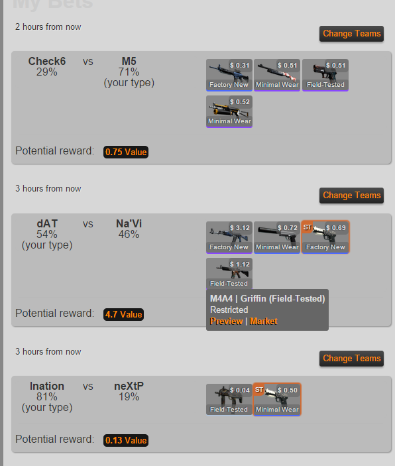Viewport: 395px width, 466px height.
Task: Click the Na'Vi team name
Action: click(x=129, y=223)
